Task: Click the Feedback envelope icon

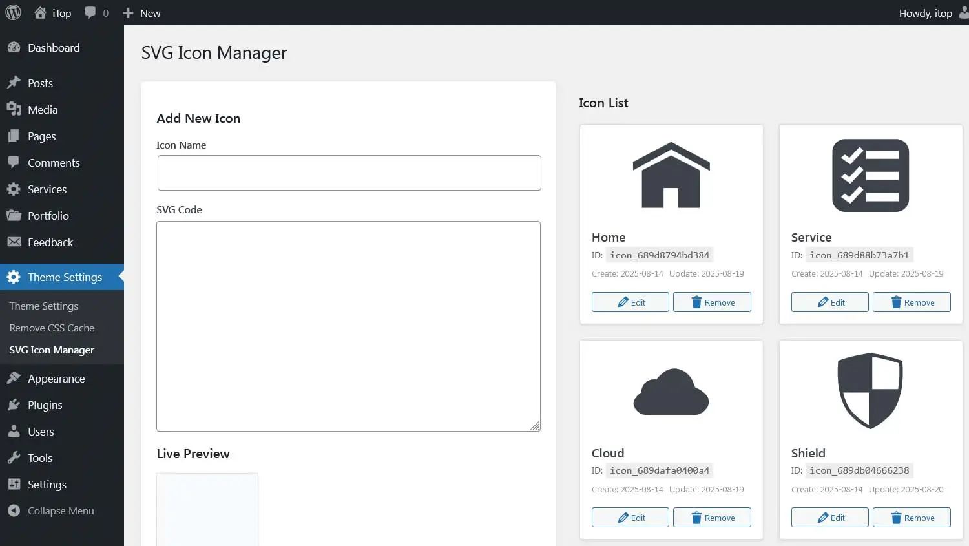Action: pyautogui.click(x=14, y=242)
